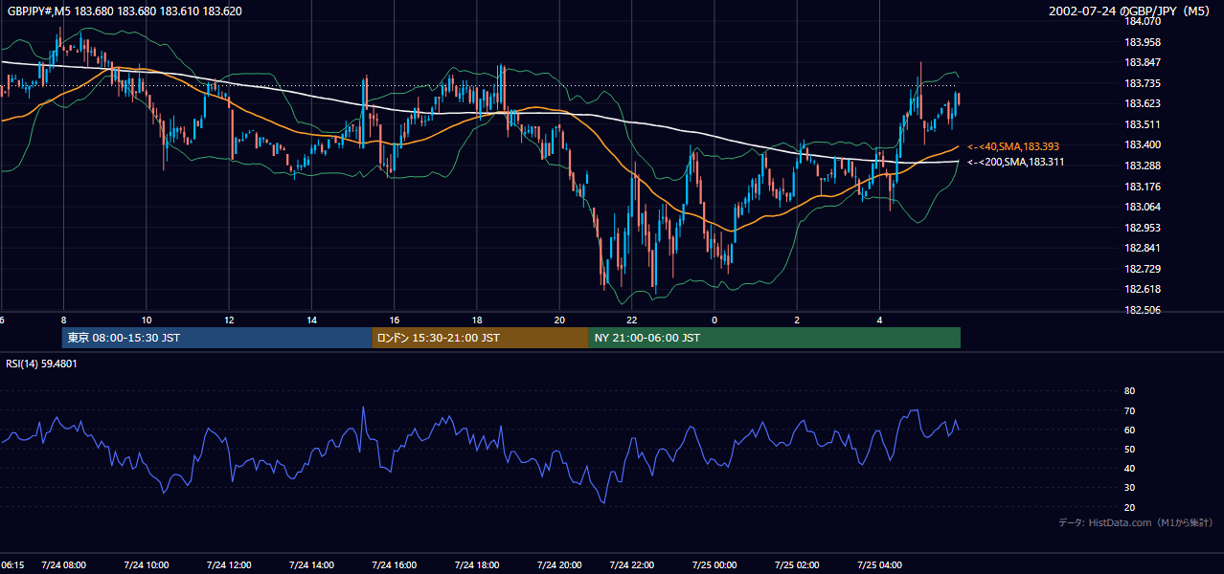Click the hour 10 tick under price chart

point(146,320)
